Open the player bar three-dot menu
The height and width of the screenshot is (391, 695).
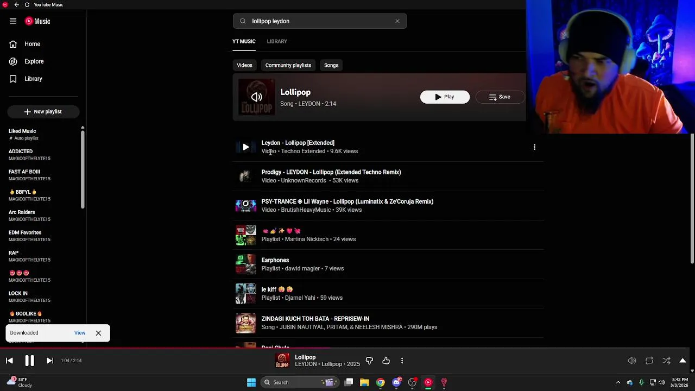(x=402, y=361)
